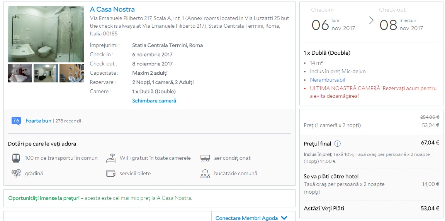
Task: Click the ticket services icon
Action: click(111, 174)
